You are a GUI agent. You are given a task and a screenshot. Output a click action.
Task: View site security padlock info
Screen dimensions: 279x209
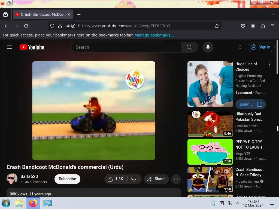pyautogui.click(x=60, y=26)
